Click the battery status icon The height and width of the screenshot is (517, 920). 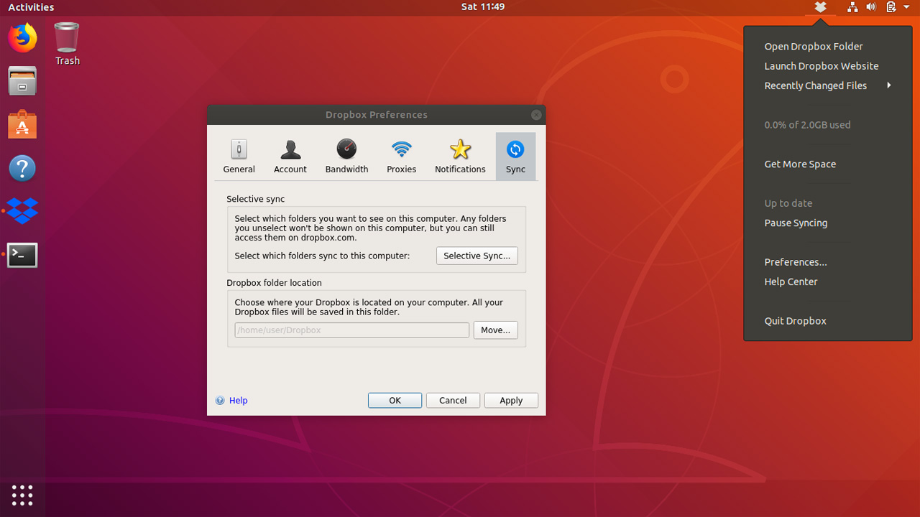tap(891, 7)
